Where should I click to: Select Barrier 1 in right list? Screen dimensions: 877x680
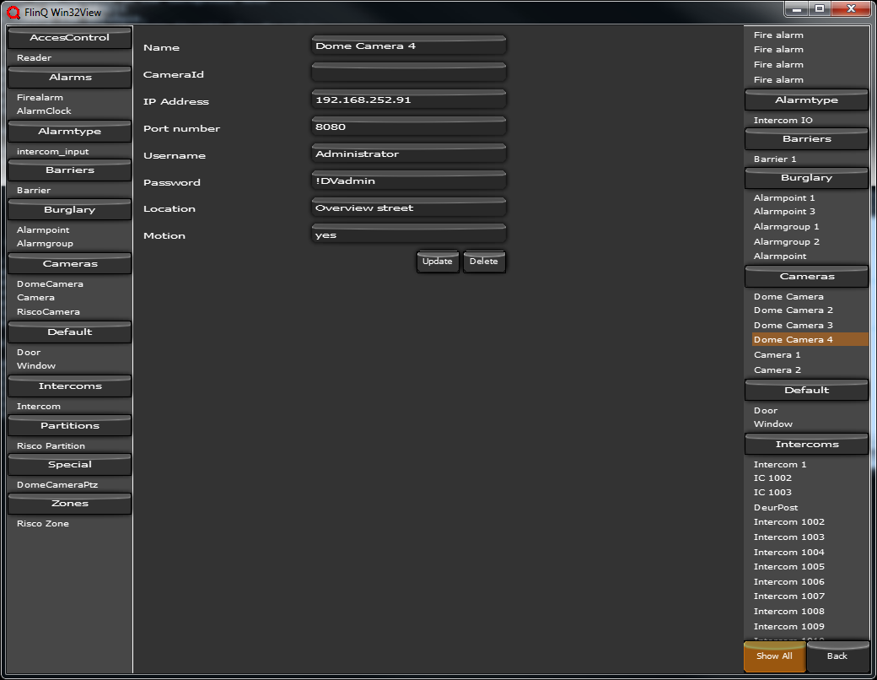(775, 159)
